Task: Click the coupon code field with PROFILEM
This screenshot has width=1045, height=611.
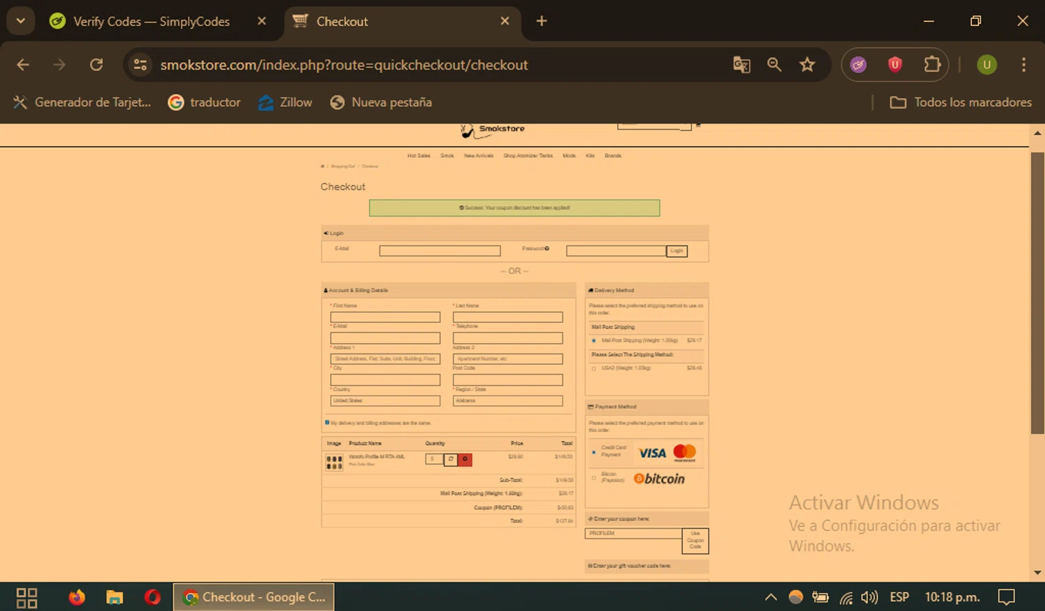Action: click(x=633, y=534)
